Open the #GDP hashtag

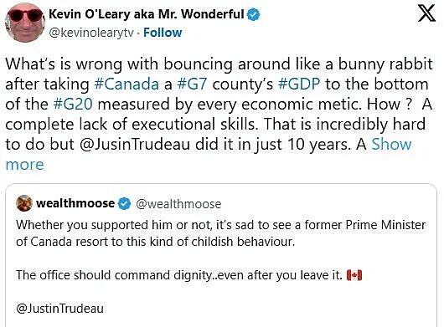(299, 84)
